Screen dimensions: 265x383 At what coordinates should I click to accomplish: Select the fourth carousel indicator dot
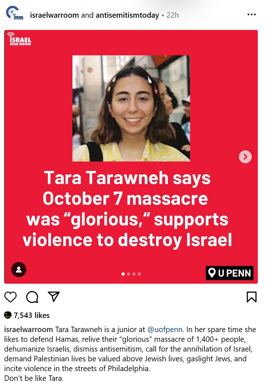pos(139,274)
